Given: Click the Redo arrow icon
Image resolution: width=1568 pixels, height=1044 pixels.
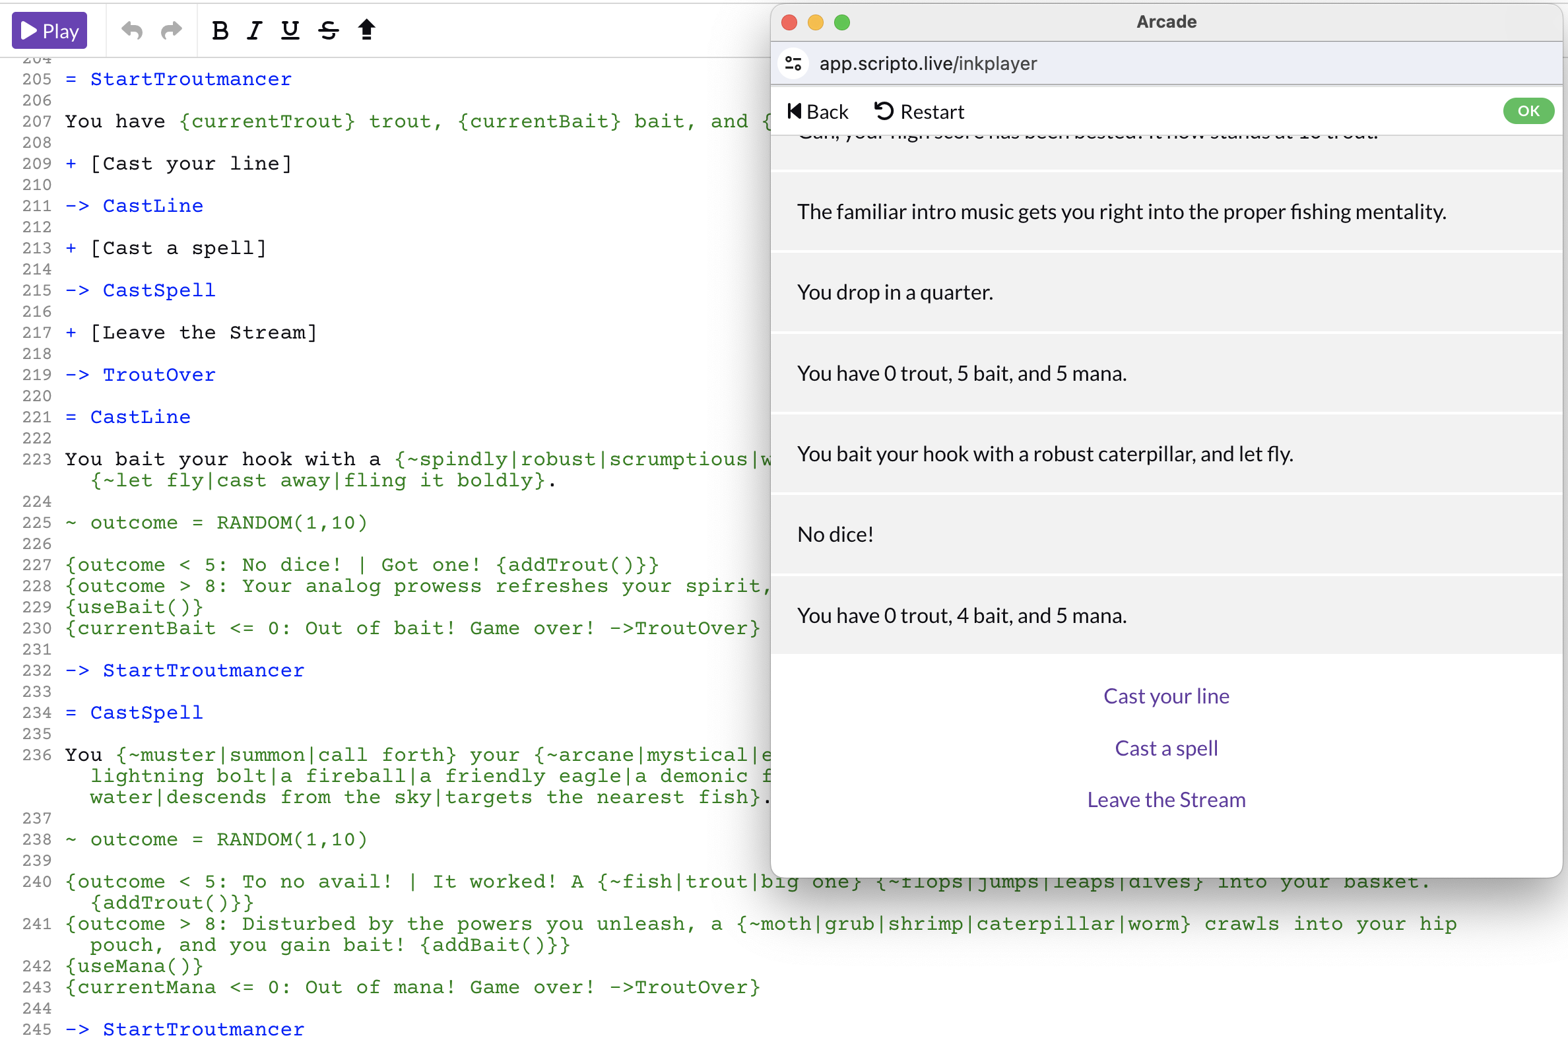Looking at the screenshot, I should tap(169, 29).
